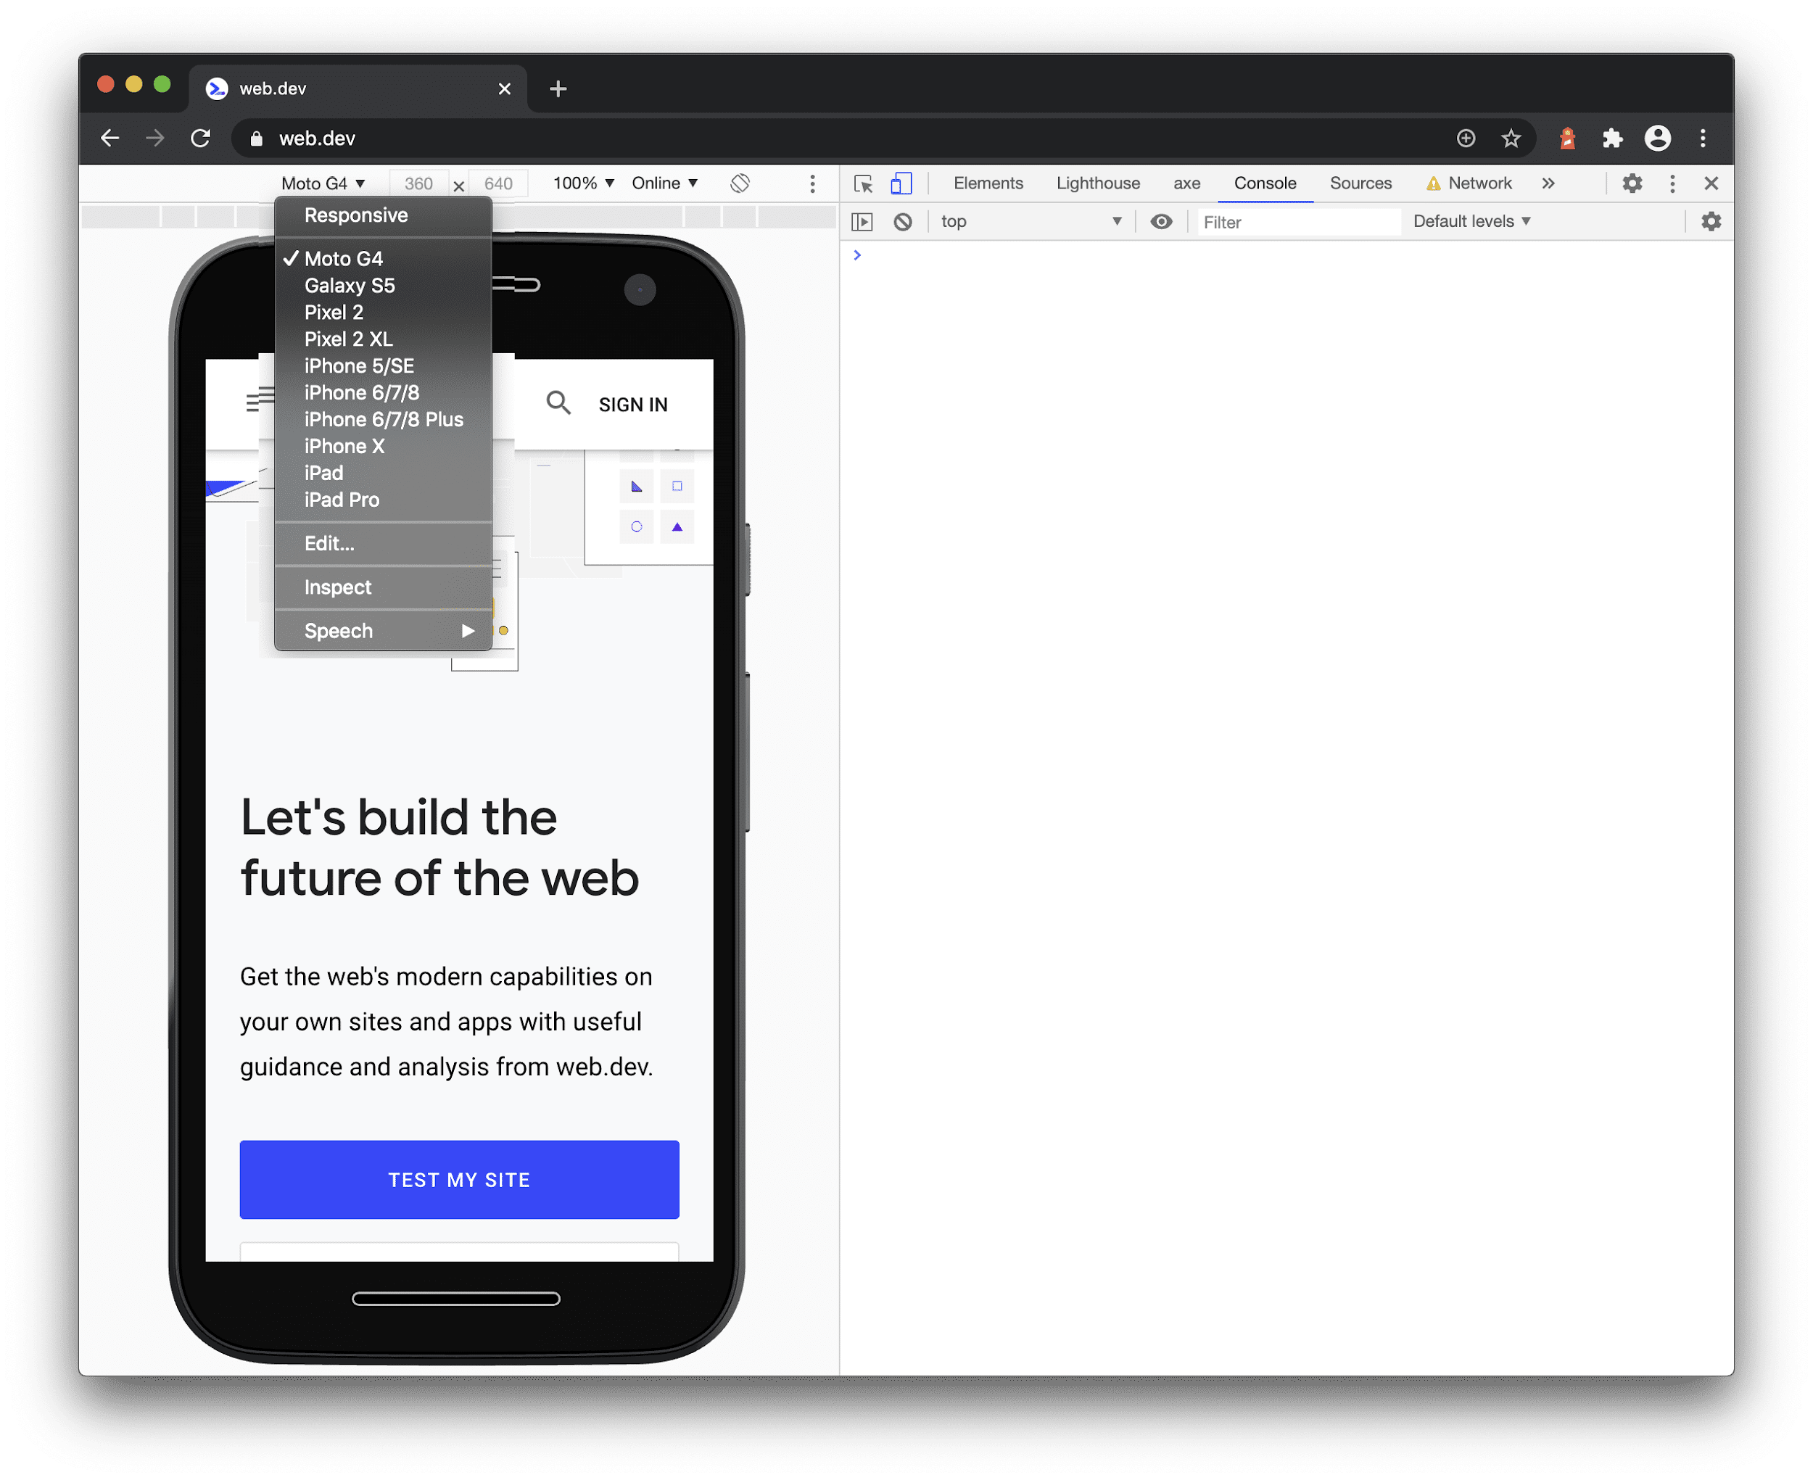This screenshot has height=1480, width=1813.
Task: Click the viewport width input field
Action: pyautogui.click(x=418, y=182)
